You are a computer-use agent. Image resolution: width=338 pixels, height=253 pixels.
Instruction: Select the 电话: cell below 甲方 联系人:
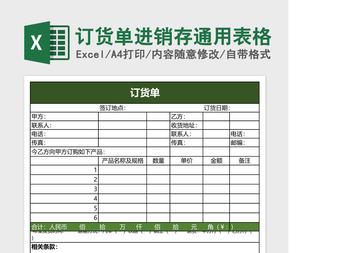point(64,134)
